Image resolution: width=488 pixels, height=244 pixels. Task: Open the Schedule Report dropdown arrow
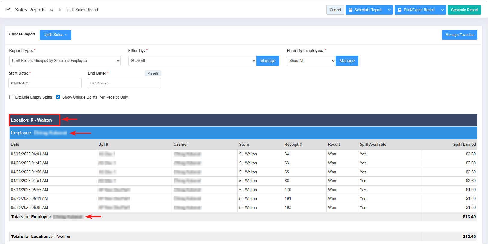pos(389,10)
